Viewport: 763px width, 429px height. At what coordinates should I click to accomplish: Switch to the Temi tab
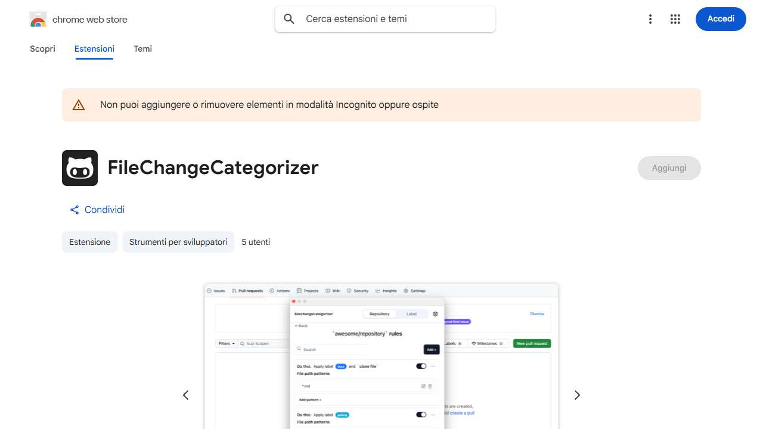pos(142,49)
